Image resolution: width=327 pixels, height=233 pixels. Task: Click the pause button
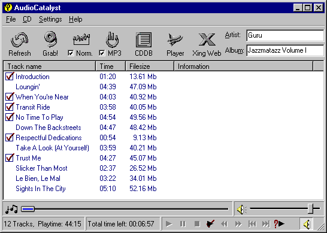(183, 224)
